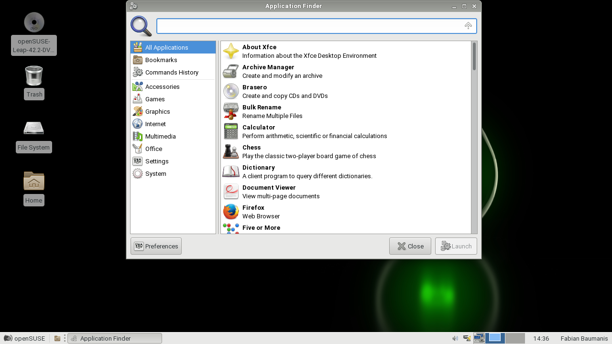Choose the Internet category
Image resolution: width=612 pixels, height=344 pixels.
pos(155,124)
